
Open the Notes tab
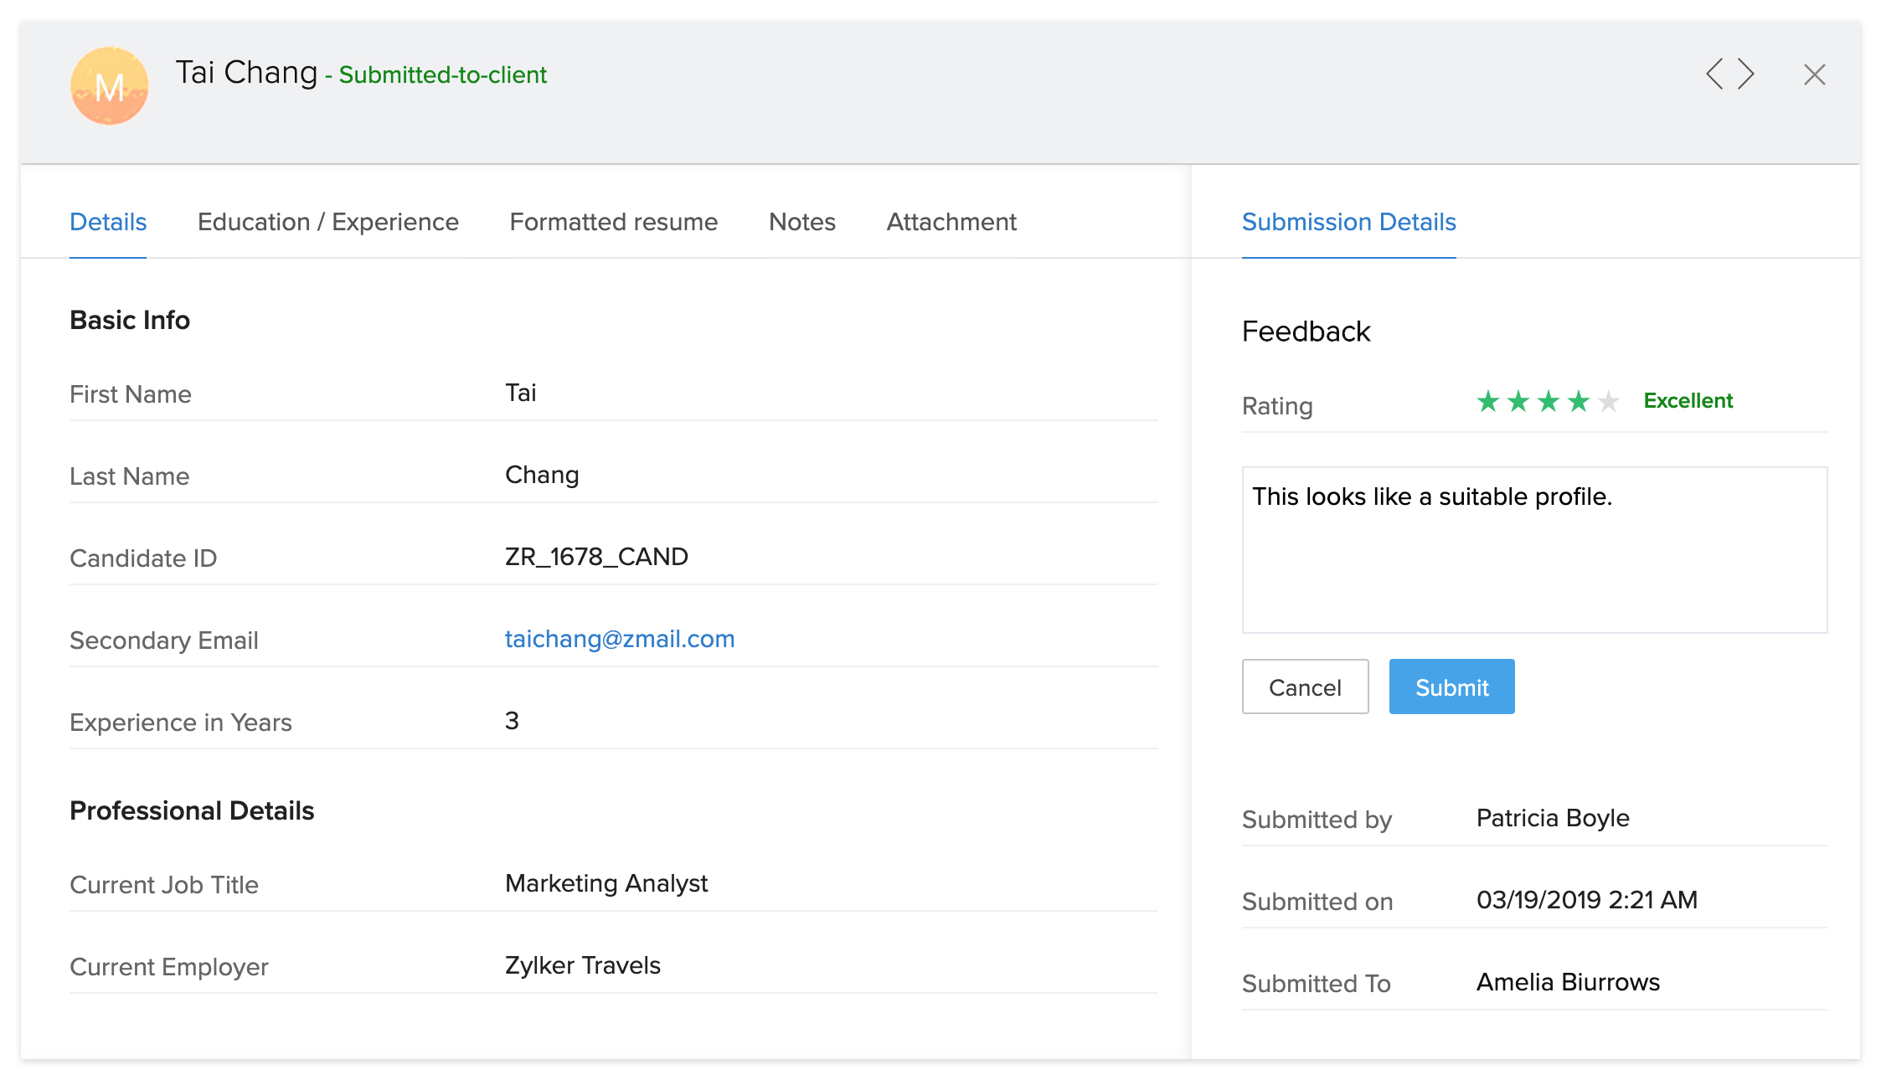(x=801, y=222)
